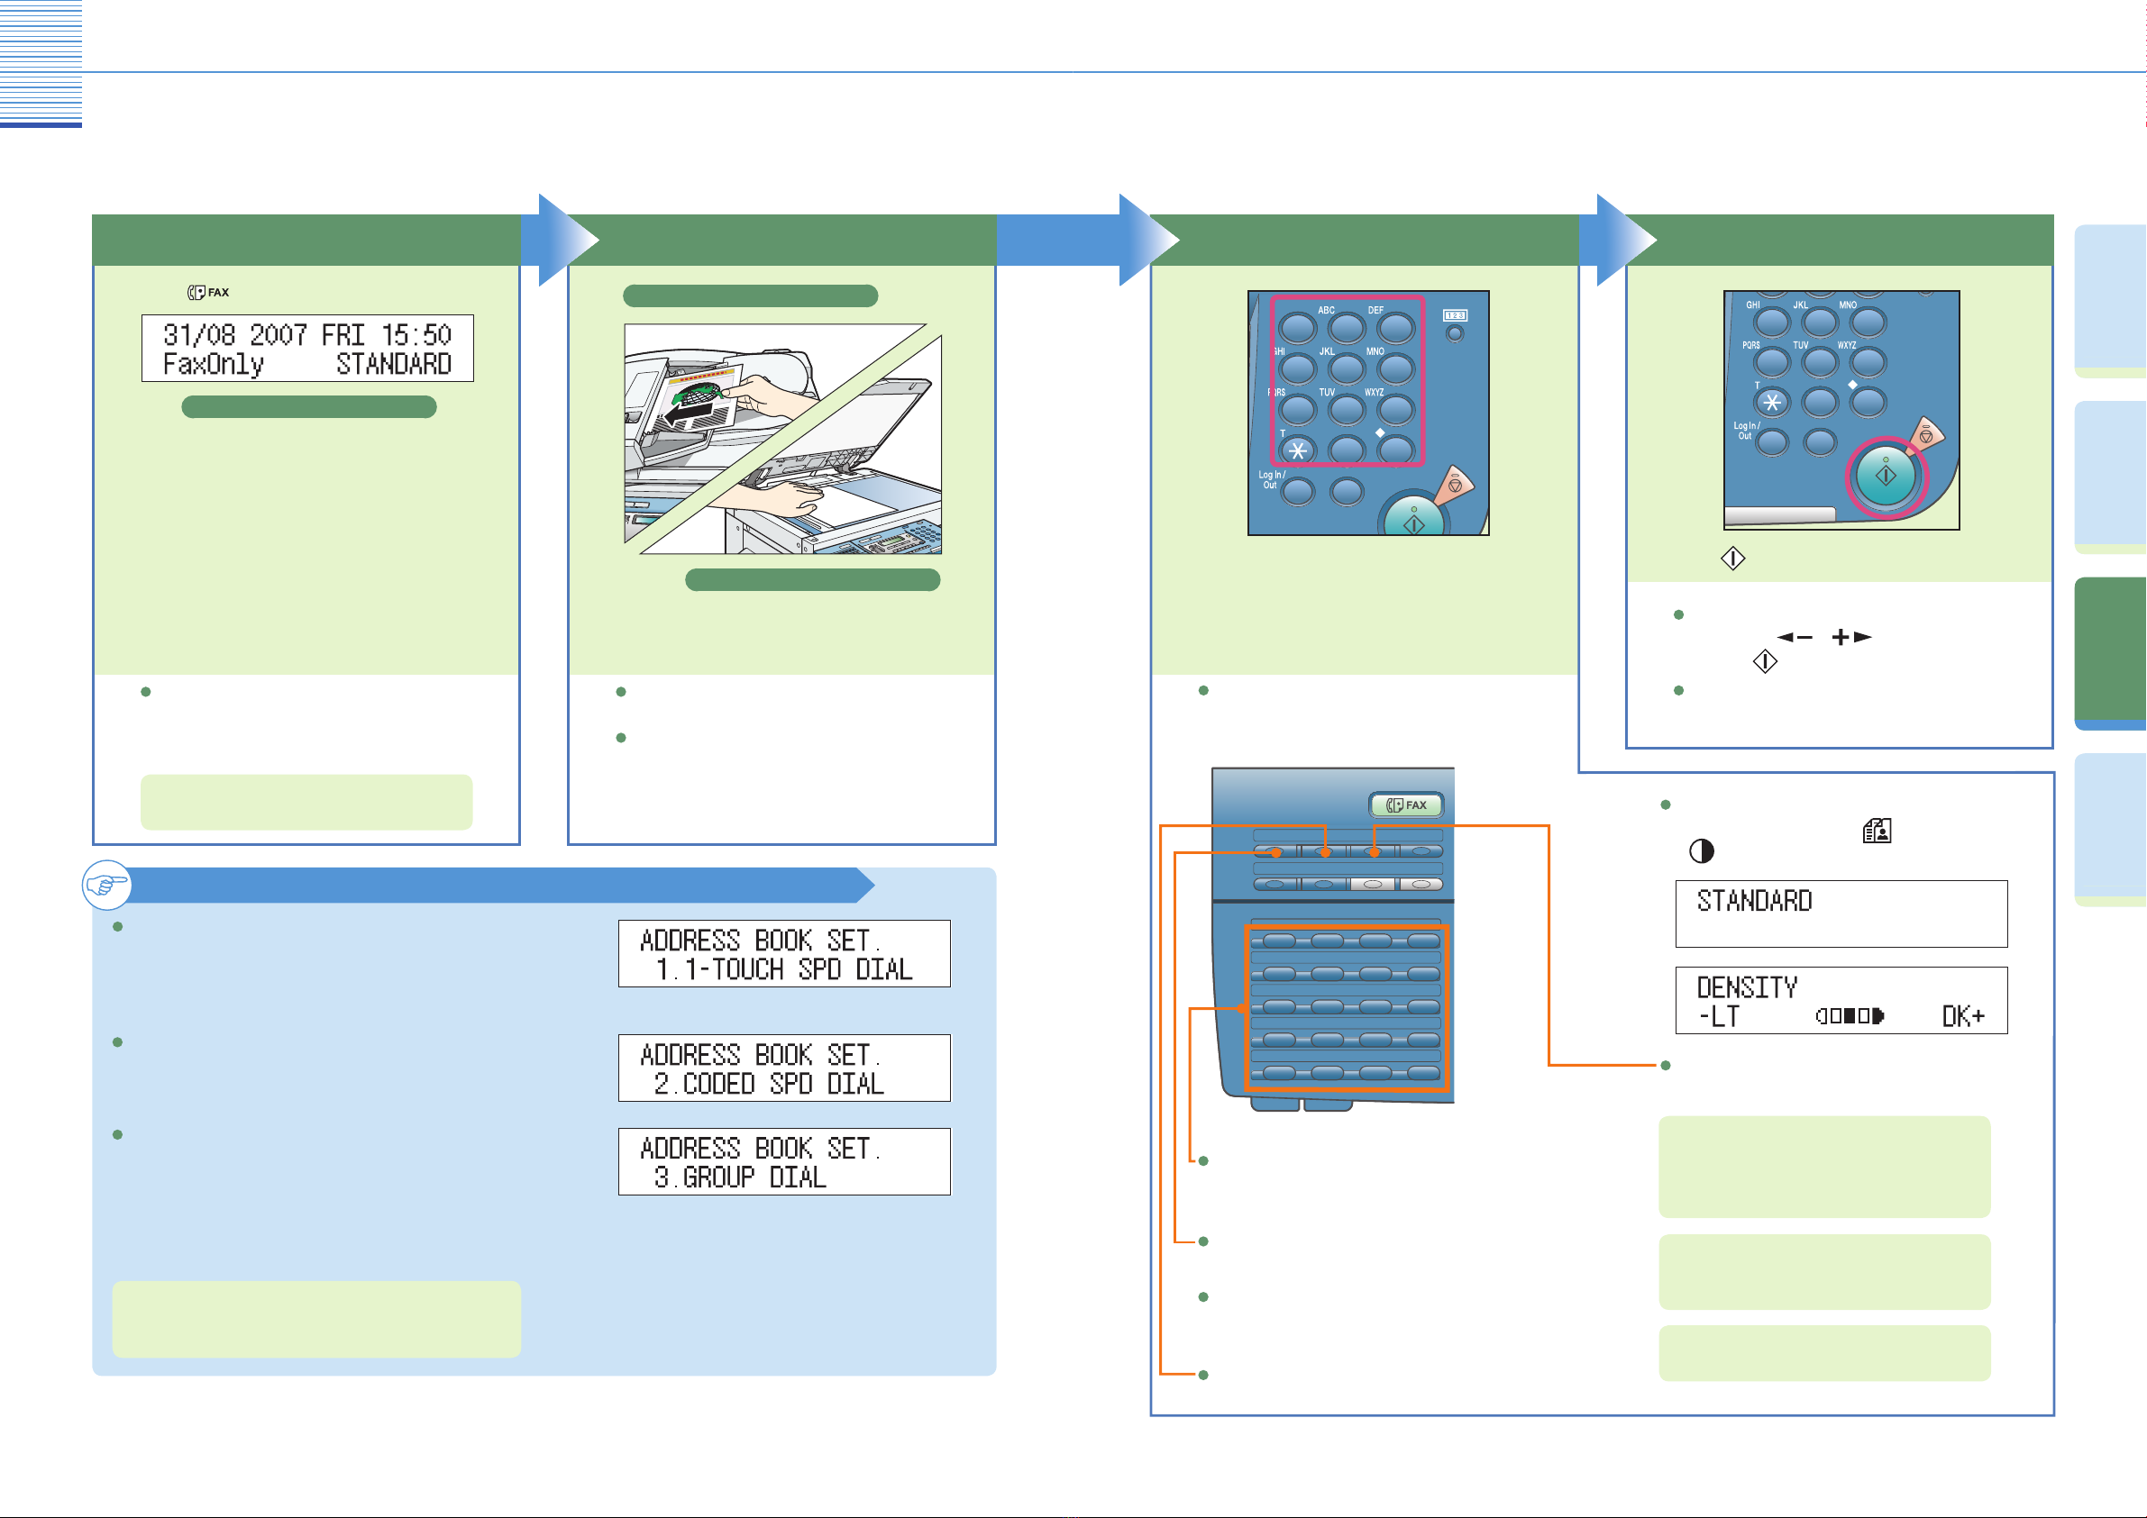Click the Log In/Out key in the circled-Start keypad

(x=1772, y=442)
